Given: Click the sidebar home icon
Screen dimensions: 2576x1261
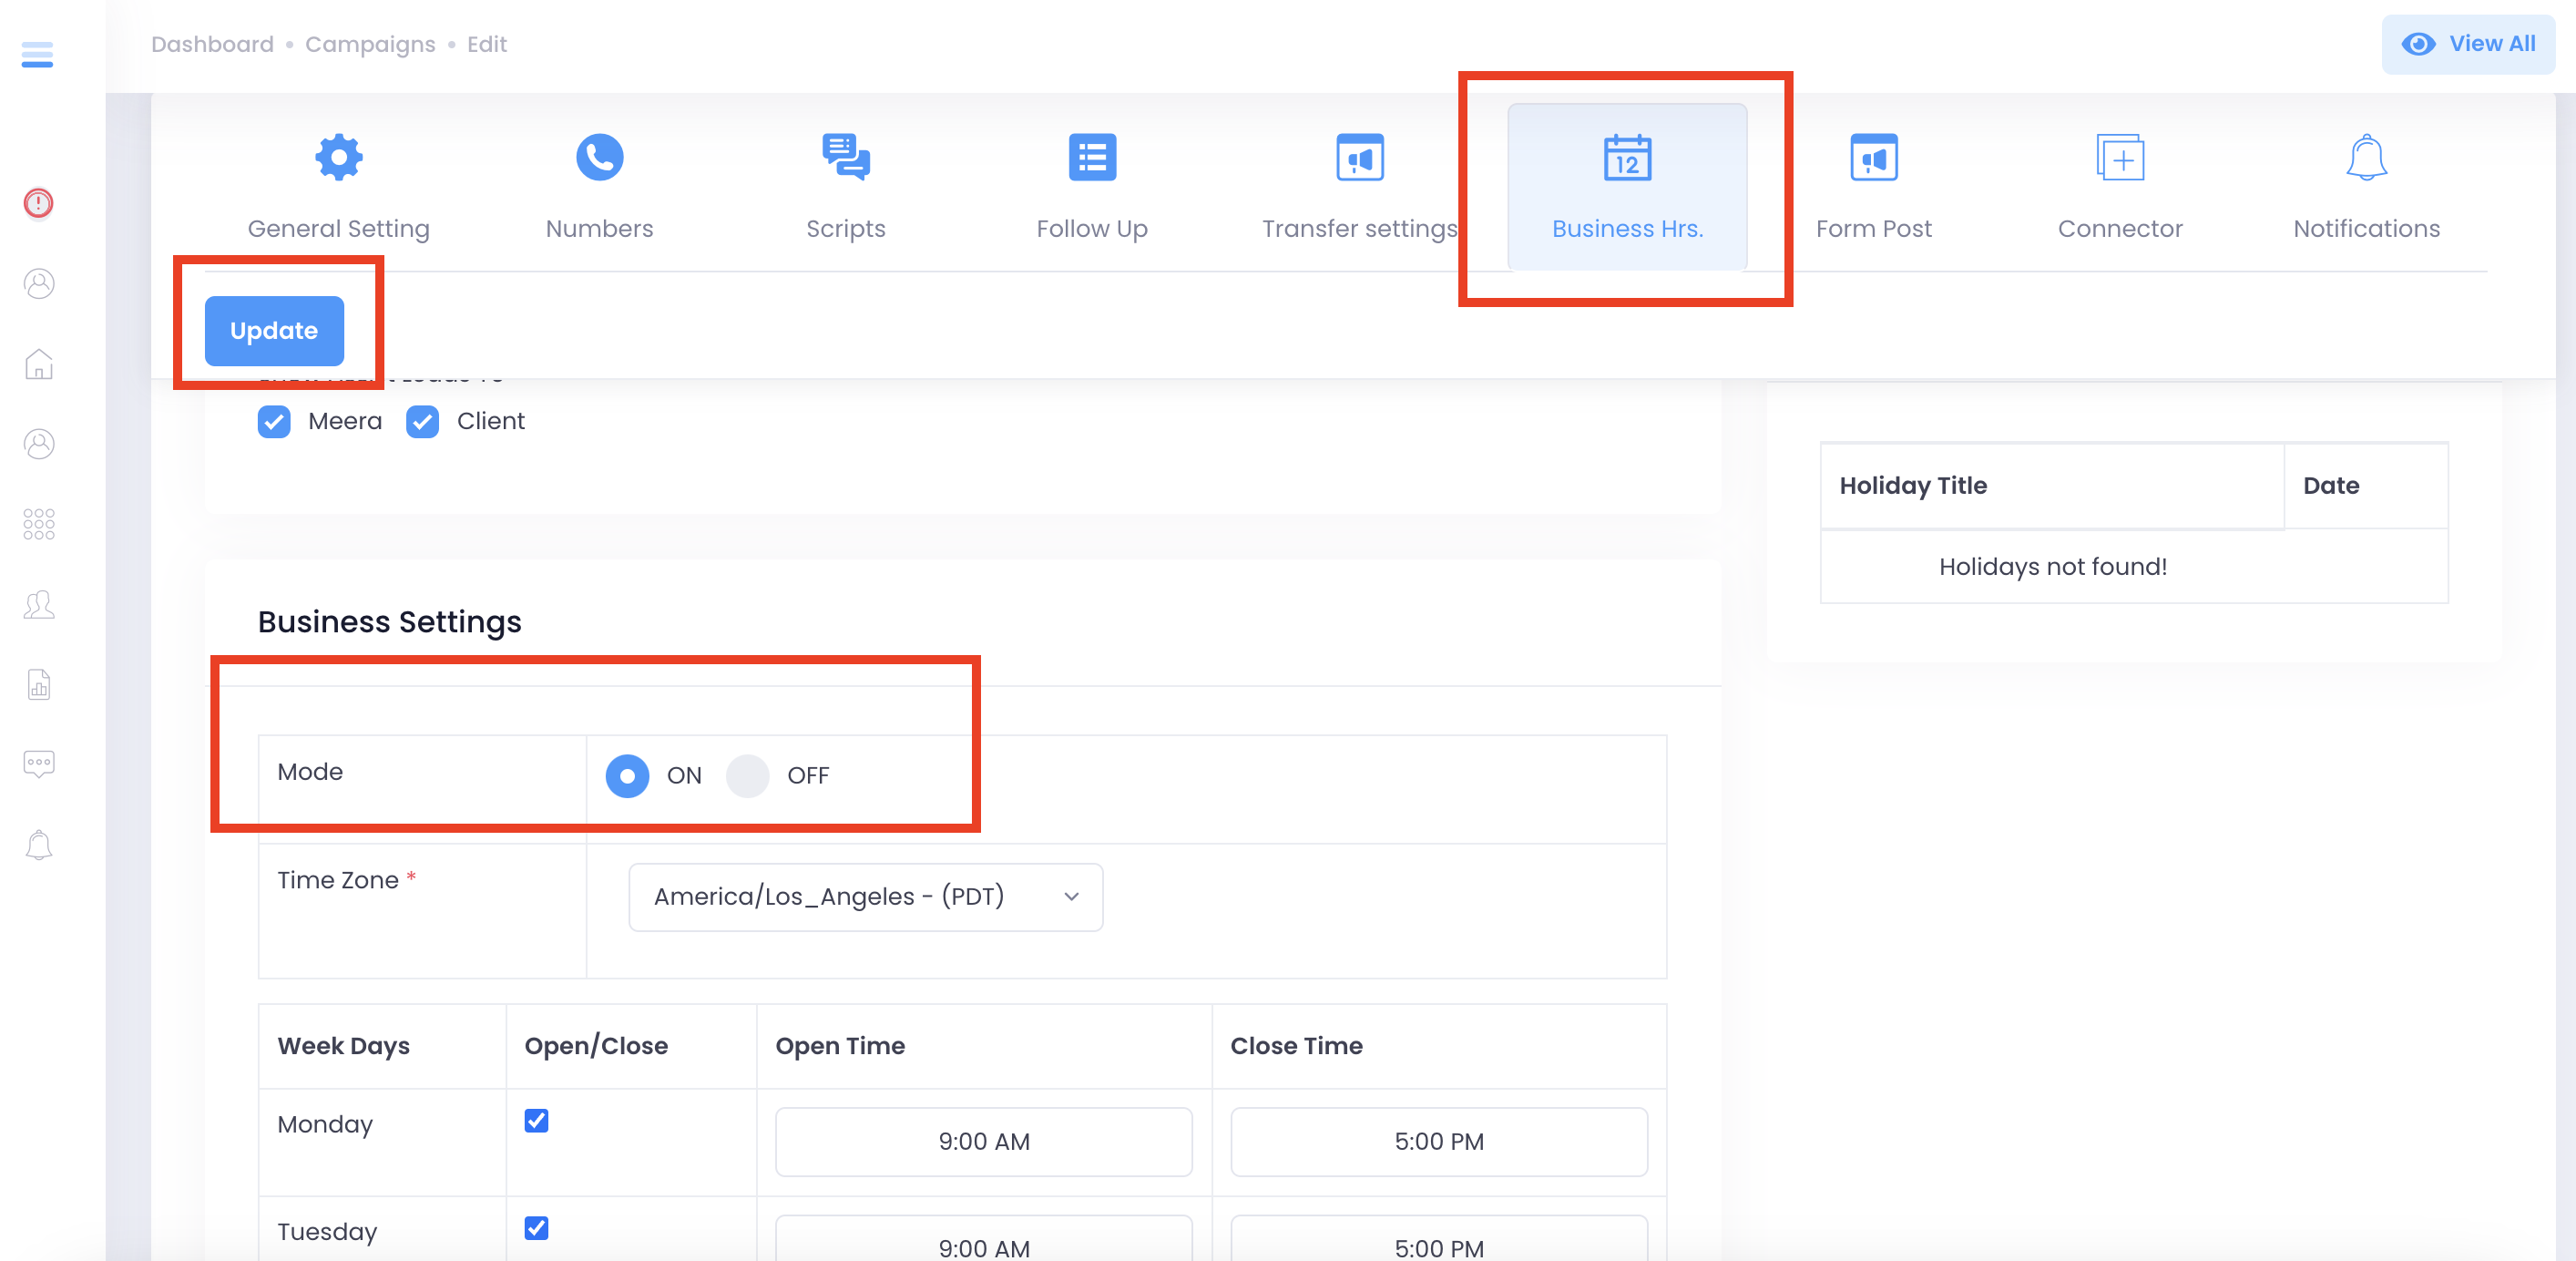Looking at the screenshot, I should (x=39, y=364).
